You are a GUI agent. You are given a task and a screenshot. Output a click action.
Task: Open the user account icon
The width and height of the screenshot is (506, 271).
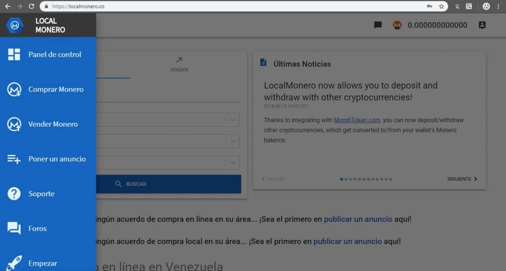482,25
